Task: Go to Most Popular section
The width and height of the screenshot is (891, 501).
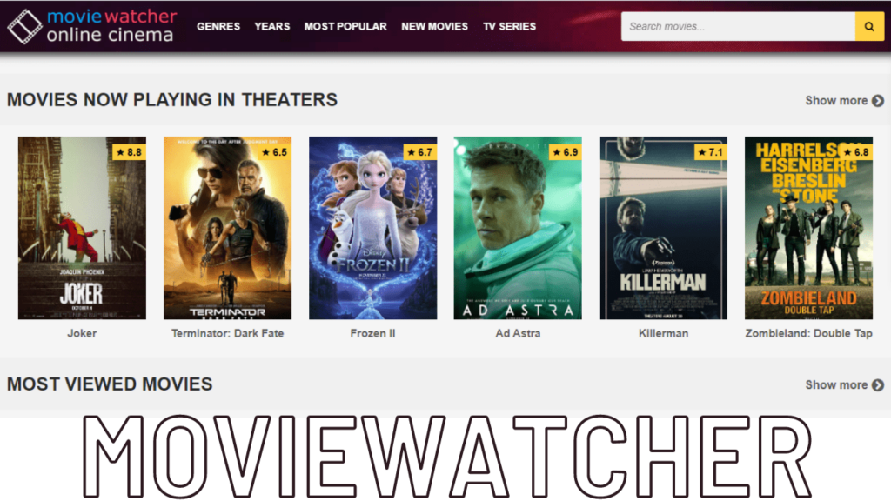Action: tap(345, 26)
